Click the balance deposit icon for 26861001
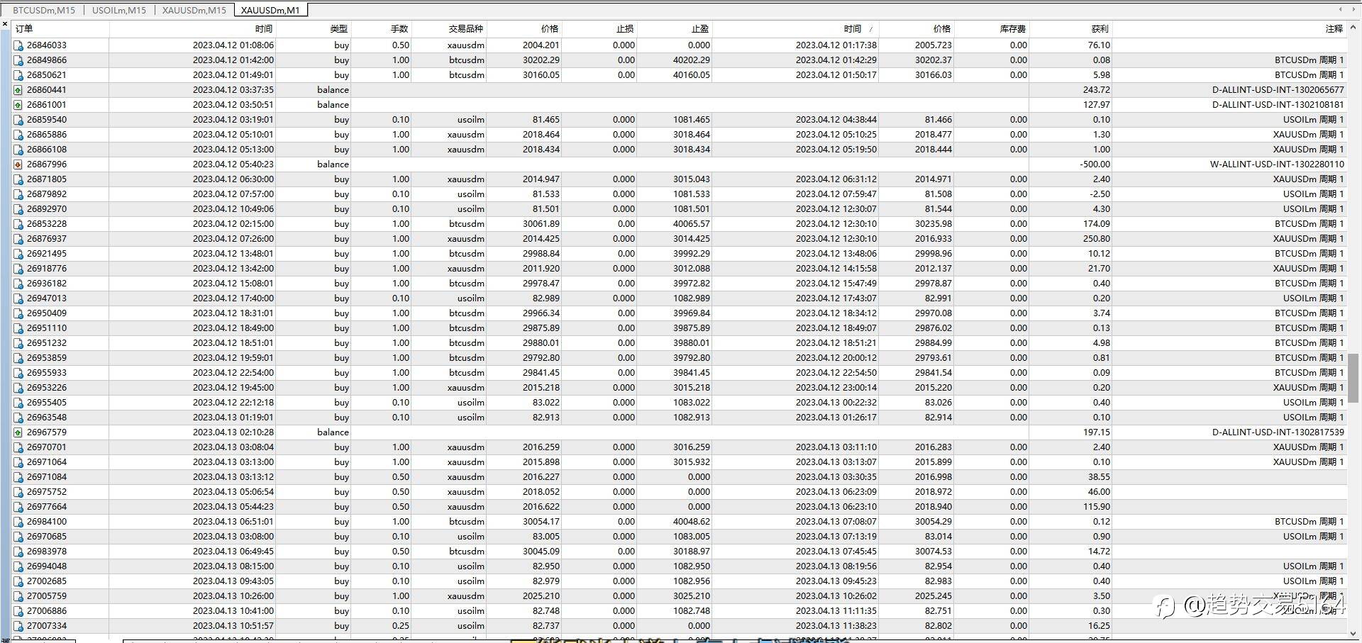This screenshot has width=1362, height=643. pyautogui.click(x=18, y=105)
